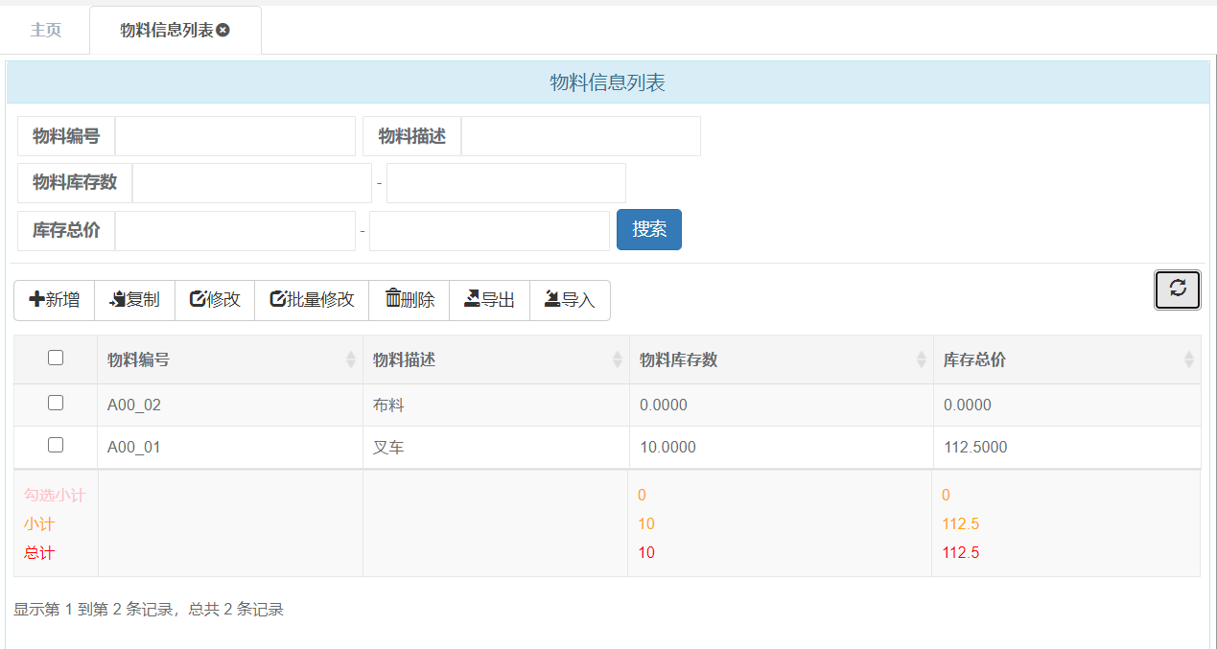Viewport: 1217px width, 649px height.
Task: Switch to the 主页 tab
Action: (46, 30)
